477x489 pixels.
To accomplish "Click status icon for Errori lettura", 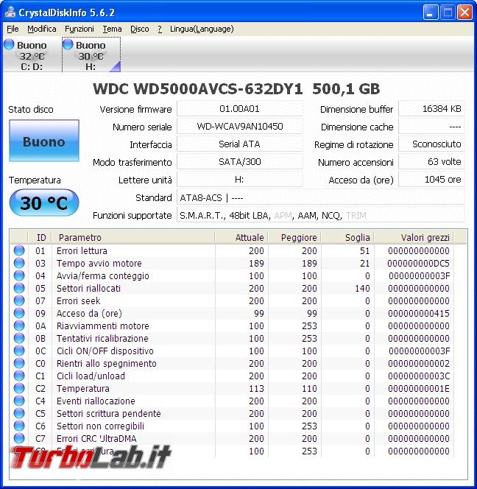I will coord(19,250).
